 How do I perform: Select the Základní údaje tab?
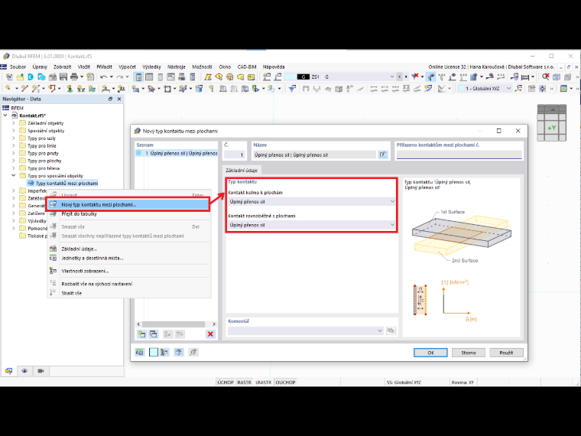click(242, 170)
